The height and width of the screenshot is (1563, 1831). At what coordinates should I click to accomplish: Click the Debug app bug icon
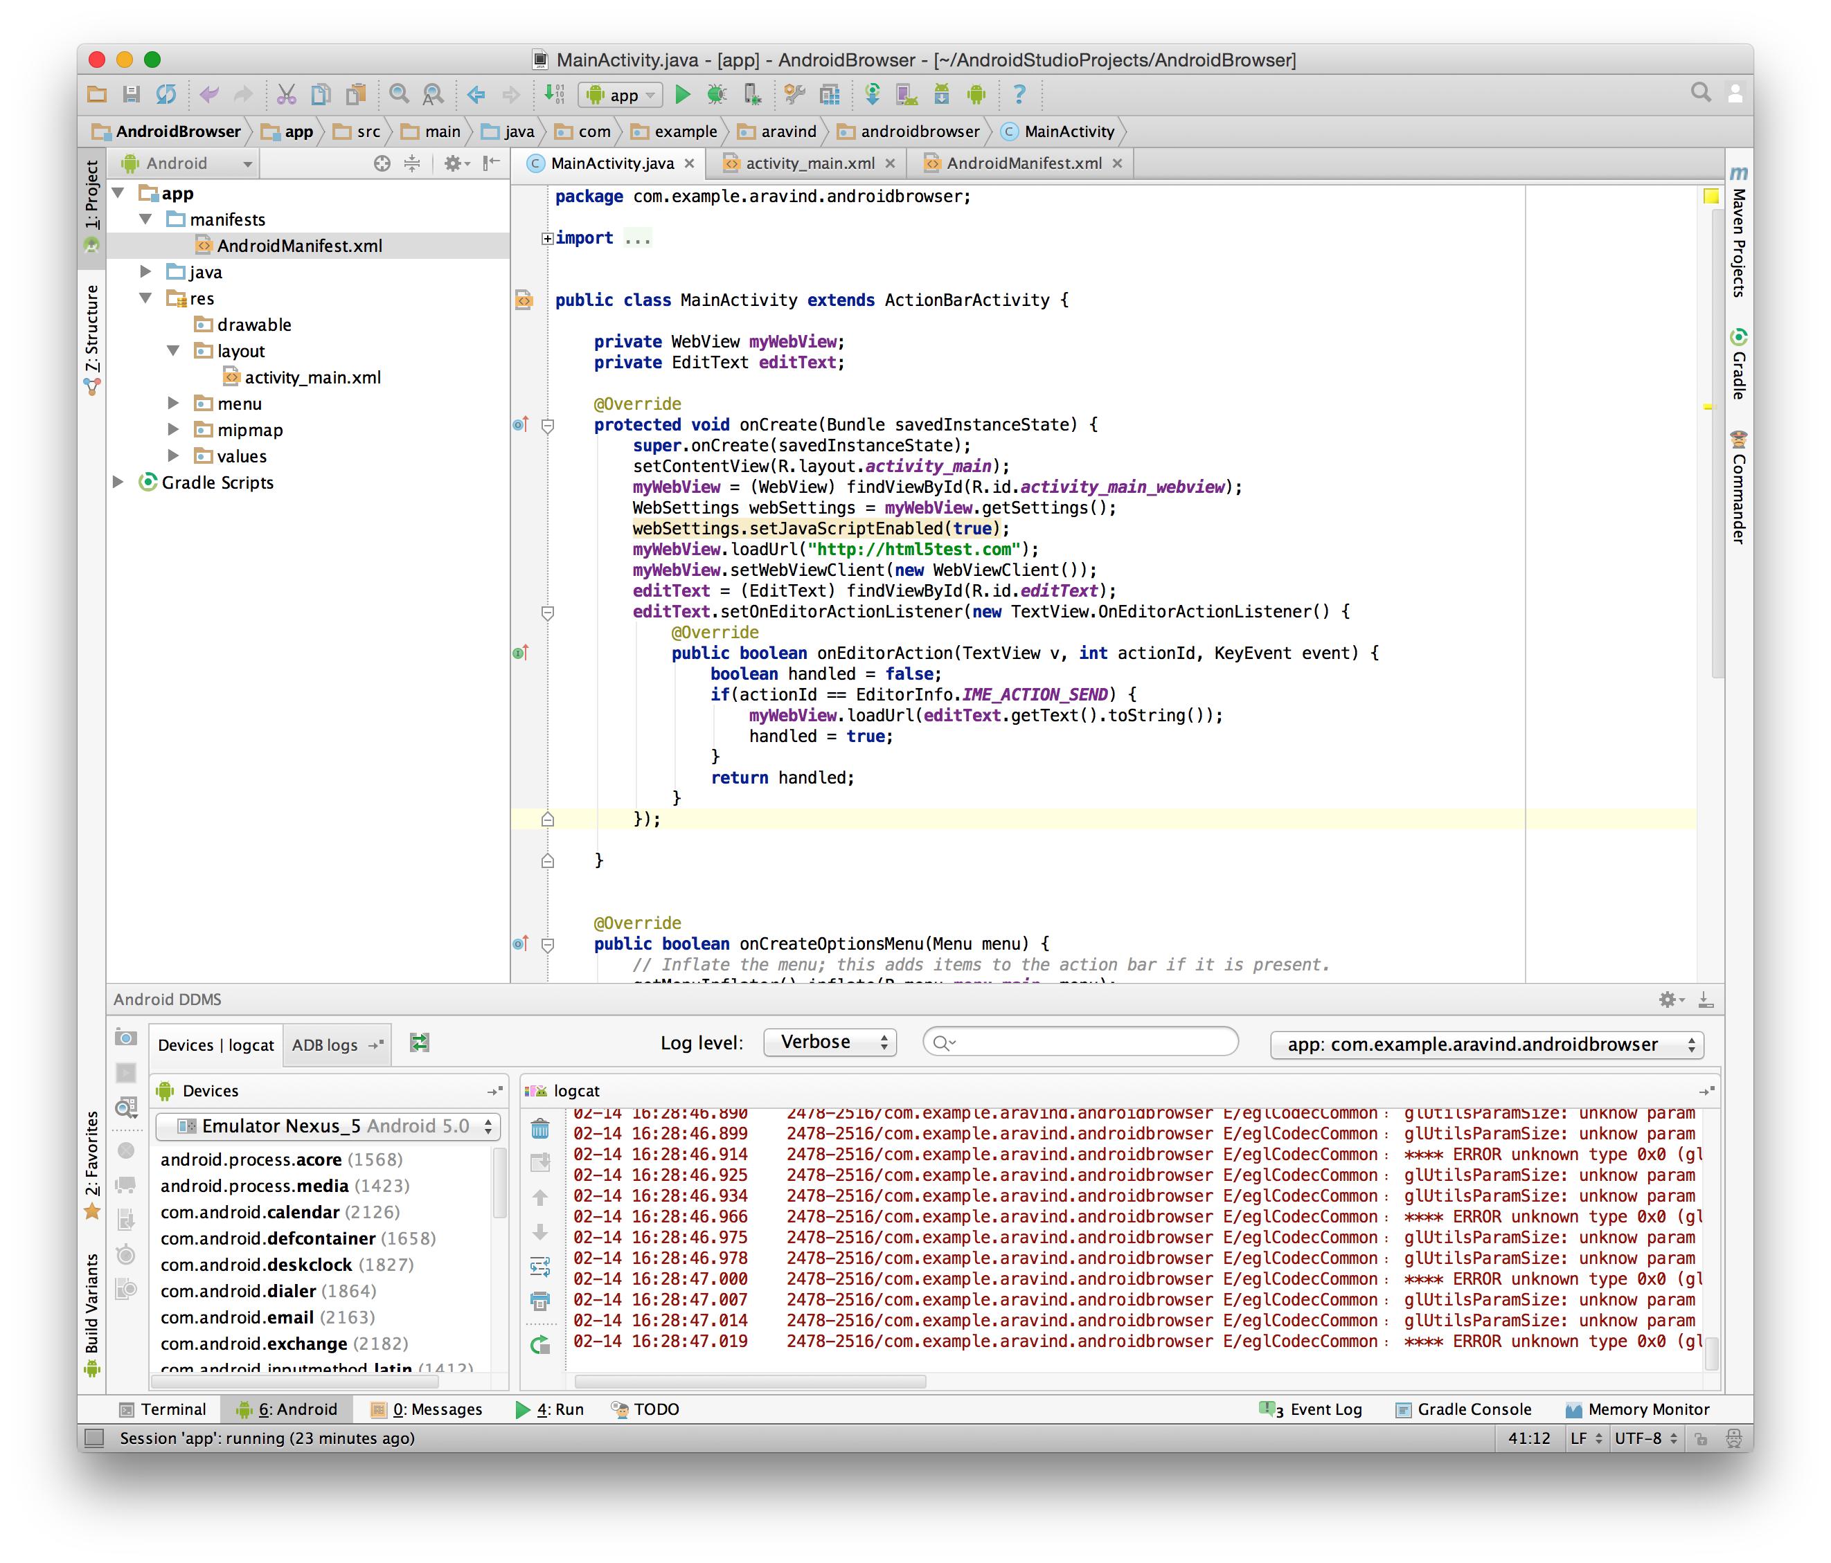pyautogui.click(x=717, y=95)
